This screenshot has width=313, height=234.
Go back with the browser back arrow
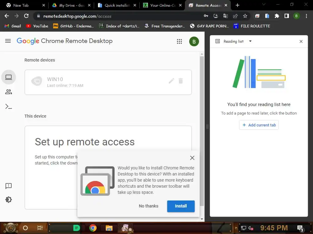(x=7, y=16)
